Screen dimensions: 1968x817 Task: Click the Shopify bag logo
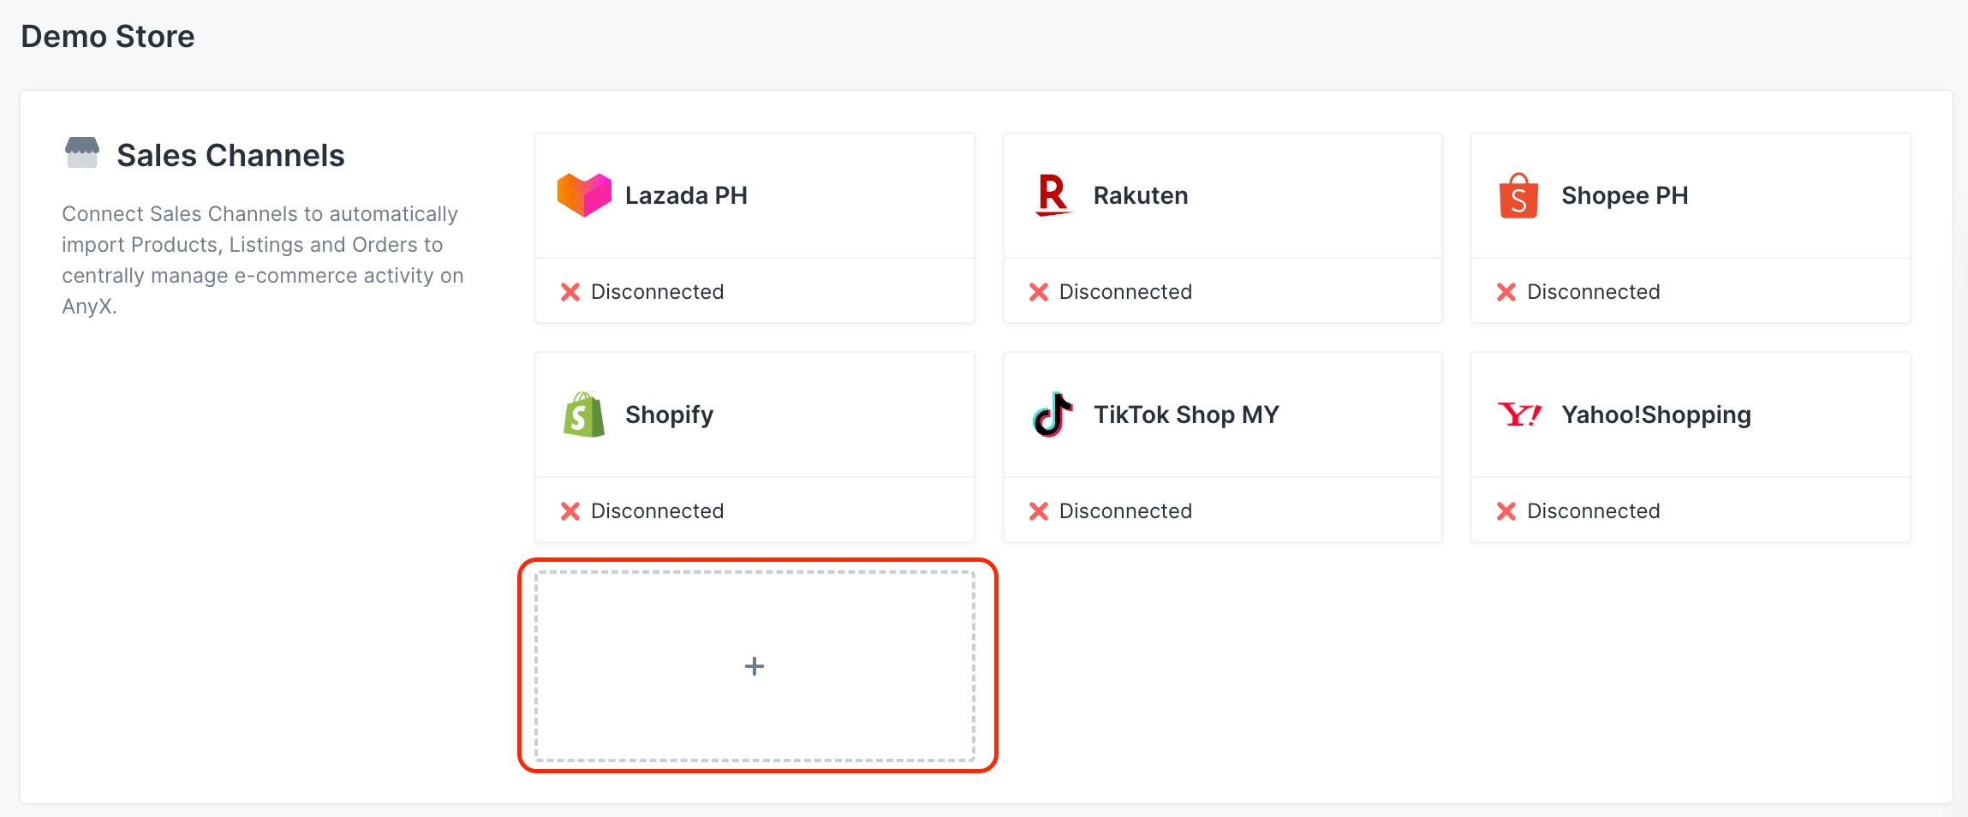coord(584,414)
